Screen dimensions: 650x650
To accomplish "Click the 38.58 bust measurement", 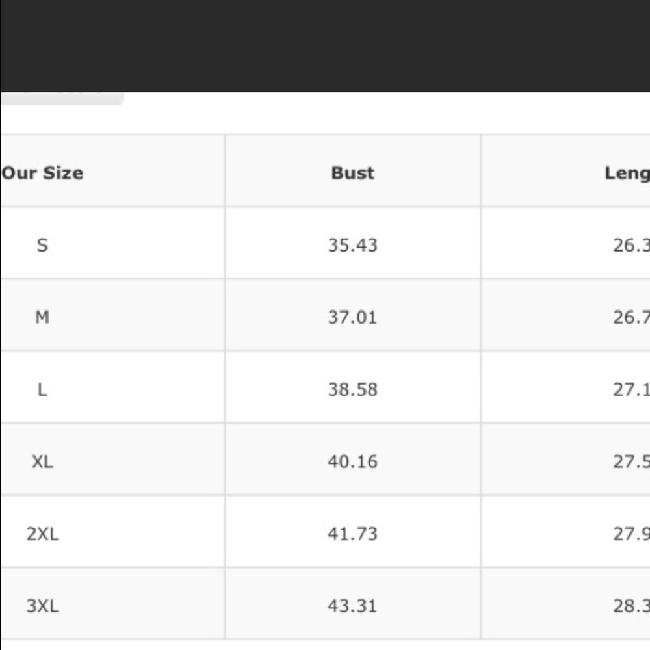I will (x=352, y=389).
